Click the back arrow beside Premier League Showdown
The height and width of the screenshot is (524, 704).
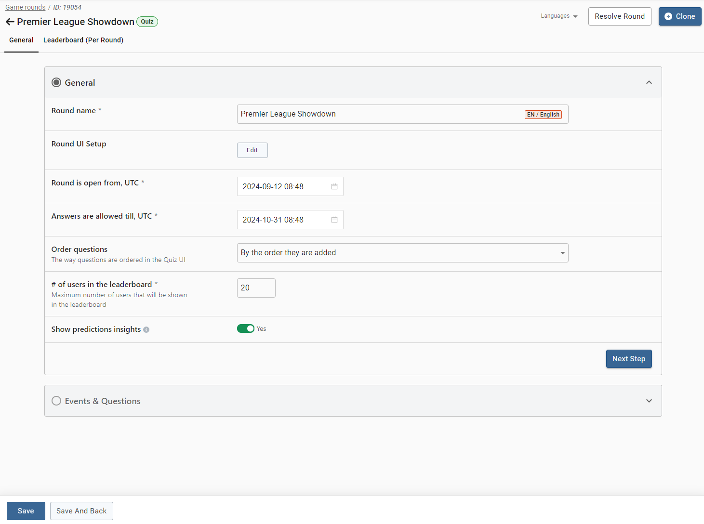pos(10,22)
